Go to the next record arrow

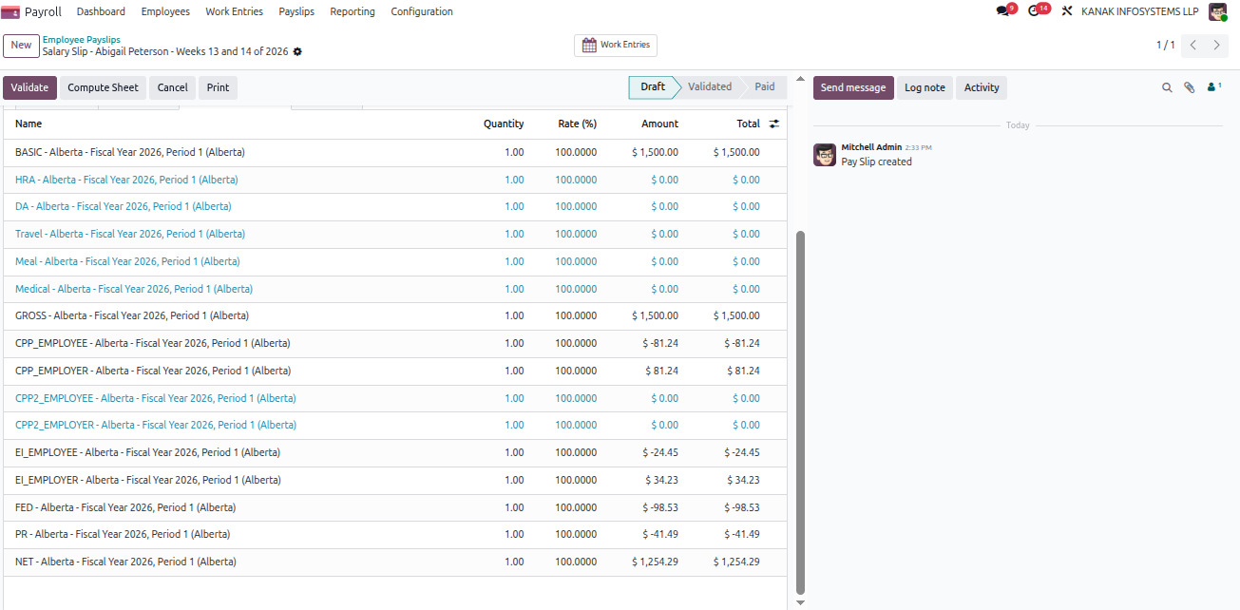(x=1216, y=45)
